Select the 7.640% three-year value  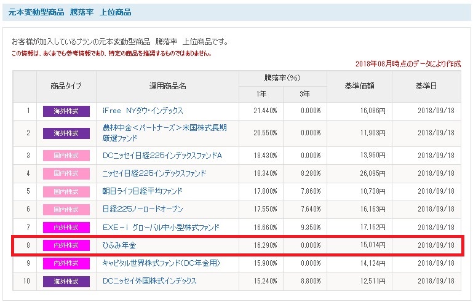click(311, 209)
